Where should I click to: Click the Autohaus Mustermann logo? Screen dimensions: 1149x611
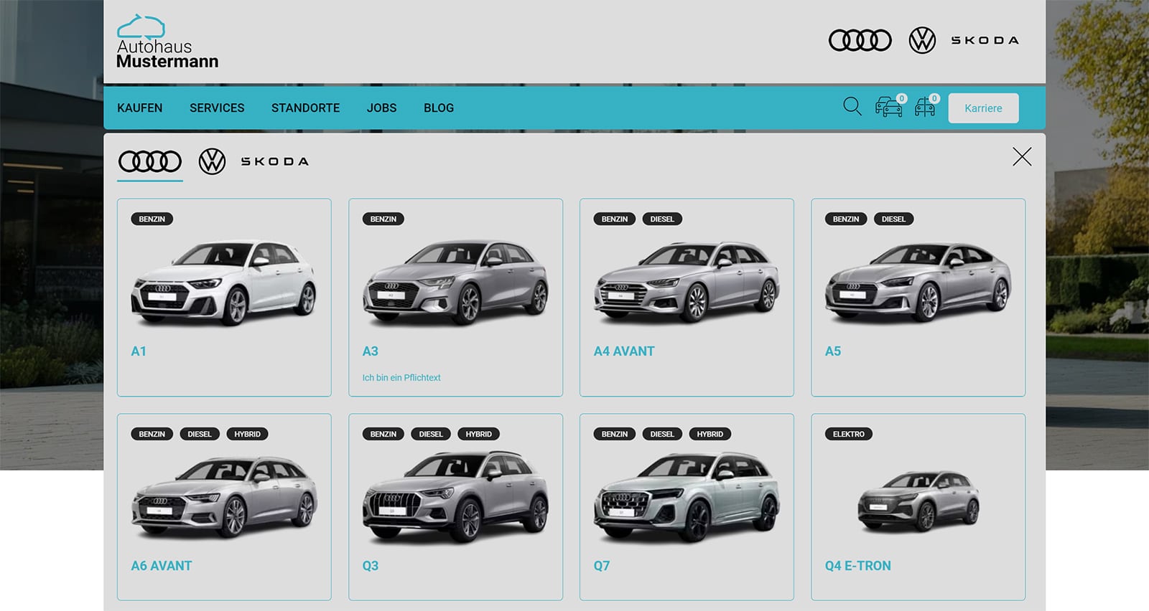(167, 42)
